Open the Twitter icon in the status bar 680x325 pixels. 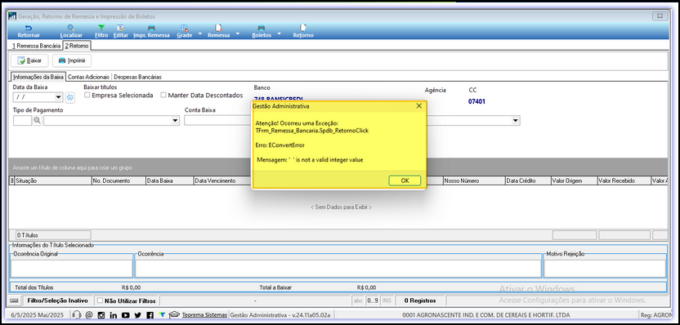(137, 315)
